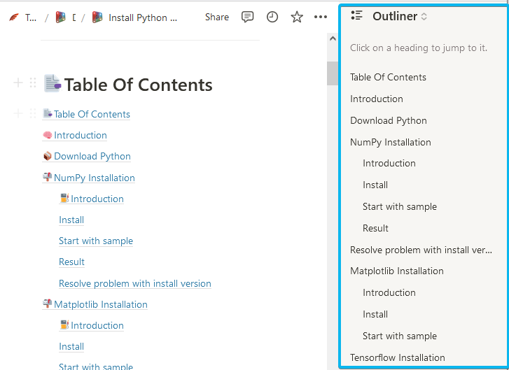
Task: Click Share in the top bar
Action: point(216,17)
